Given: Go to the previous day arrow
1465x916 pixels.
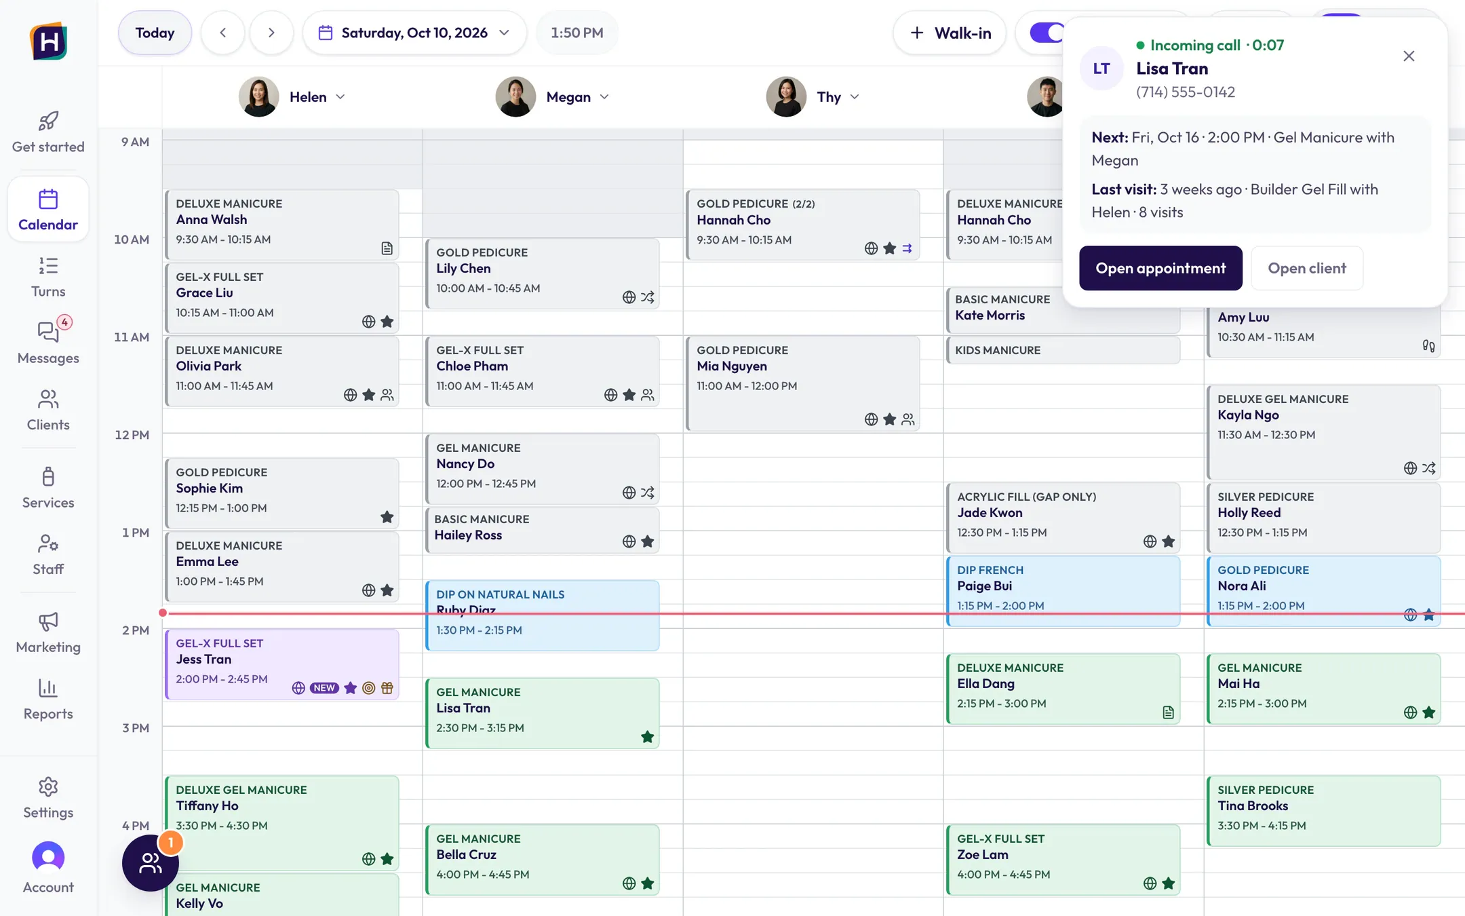Looking at the screenshot, I should (x=222, y=33).
